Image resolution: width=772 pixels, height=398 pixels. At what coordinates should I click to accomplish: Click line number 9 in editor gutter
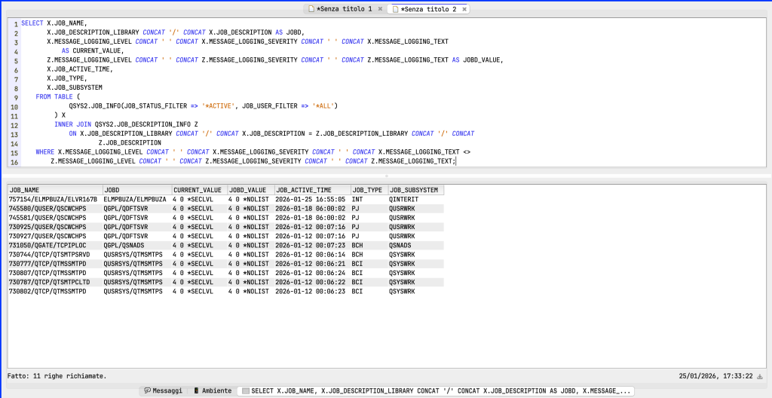click(x=14, y=97)
